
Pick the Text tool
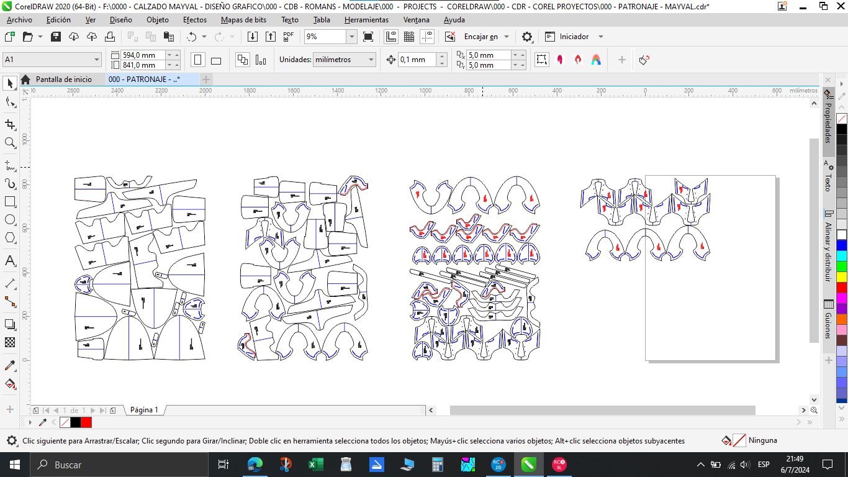(10, 261)
